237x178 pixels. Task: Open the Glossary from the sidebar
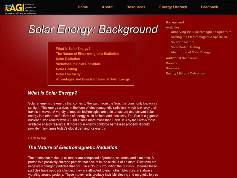coord(172,68)
